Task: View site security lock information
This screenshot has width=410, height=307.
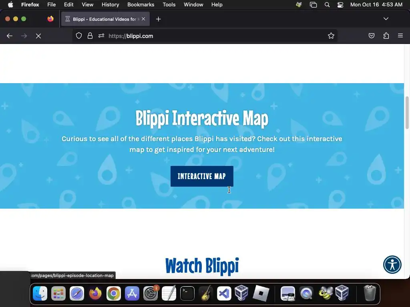Action: coord(90,36)
